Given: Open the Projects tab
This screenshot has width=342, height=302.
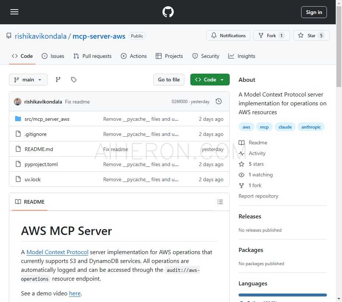Looking at the screenshot, I should coord(169,56).
